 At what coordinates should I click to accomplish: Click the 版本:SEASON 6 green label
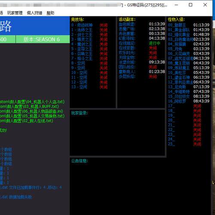coord(43,39)
